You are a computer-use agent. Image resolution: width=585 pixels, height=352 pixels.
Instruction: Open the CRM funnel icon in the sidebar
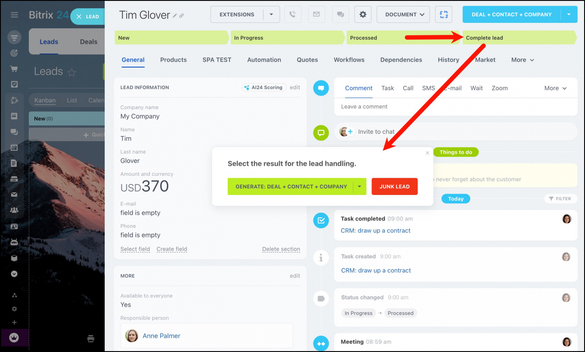[14, 37]
